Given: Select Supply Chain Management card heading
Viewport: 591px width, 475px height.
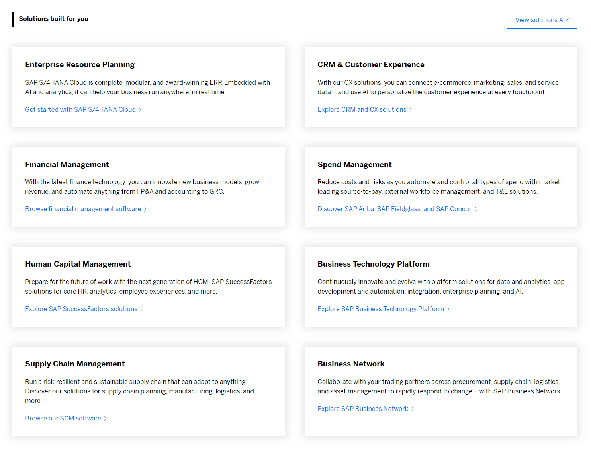Looking at the screenshot, I should (75, 364).
